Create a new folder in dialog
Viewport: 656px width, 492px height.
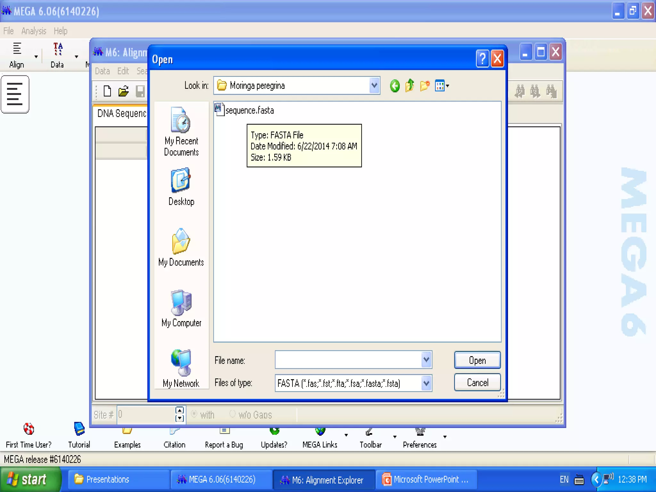[425, 86]
